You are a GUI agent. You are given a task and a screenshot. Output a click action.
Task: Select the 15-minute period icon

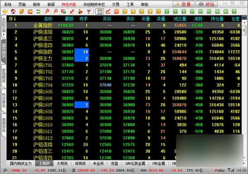tap(192, 12)
